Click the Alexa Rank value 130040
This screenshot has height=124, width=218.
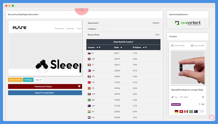point(156,23)
